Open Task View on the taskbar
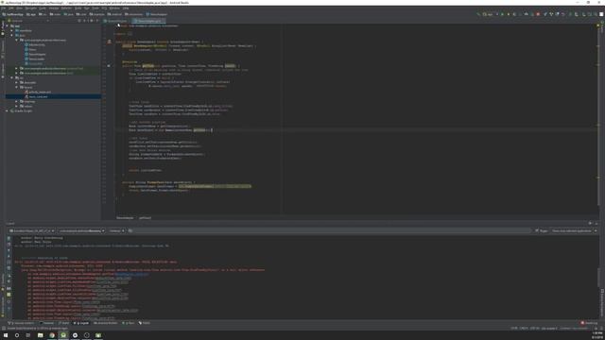Viewport: 605px width, 340px height. coord(28,335)
